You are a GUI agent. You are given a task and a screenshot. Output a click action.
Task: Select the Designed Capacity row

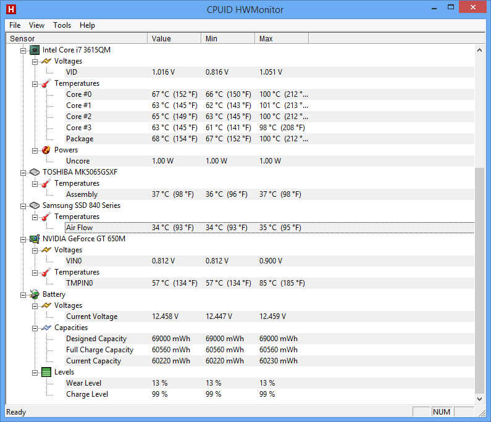coord(269,339)
